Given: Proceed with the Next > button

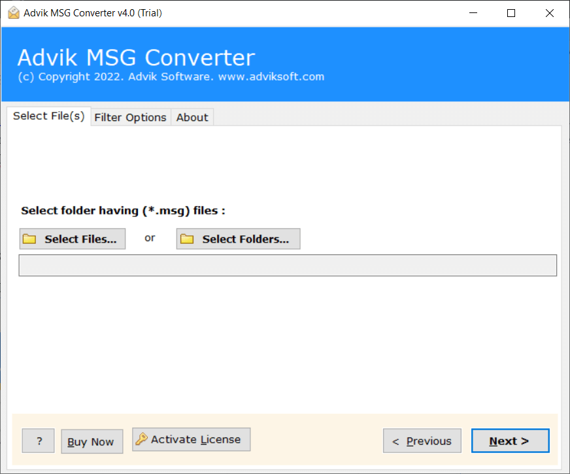Looking at the screenshot, I should [x=511, y=441].
